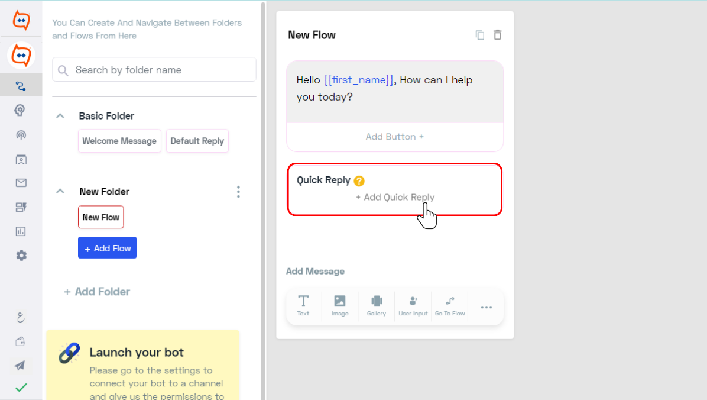Viewport: 707px width, 400px height.
Task: Click the Basic Folder name
Action: (x=106, y=116)
